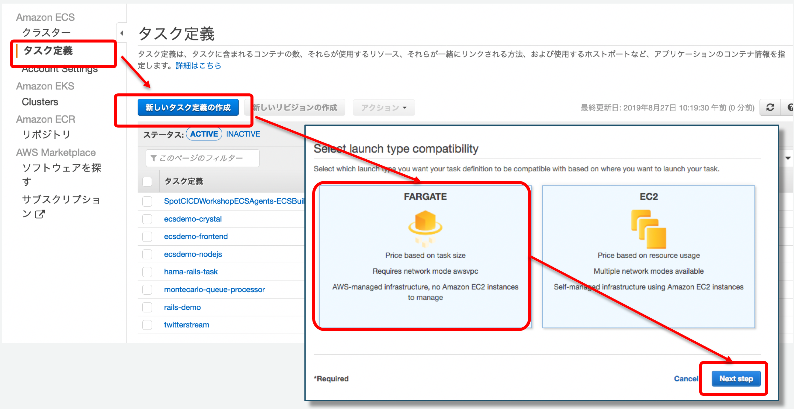
Task: Refresh the task definitions list
Action: 770,107
